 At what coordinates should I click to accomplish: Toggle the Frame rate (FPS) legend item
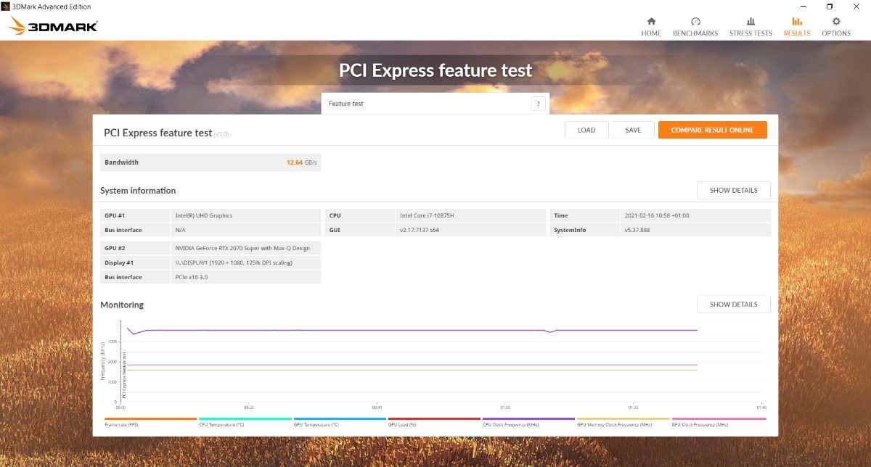coord(150,419)
